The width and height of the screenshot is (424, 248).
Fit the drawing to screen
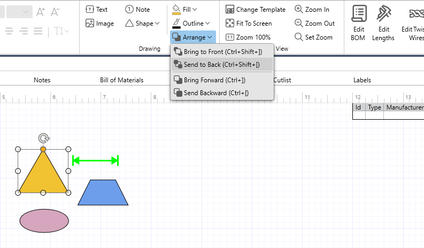pos(249,24)
